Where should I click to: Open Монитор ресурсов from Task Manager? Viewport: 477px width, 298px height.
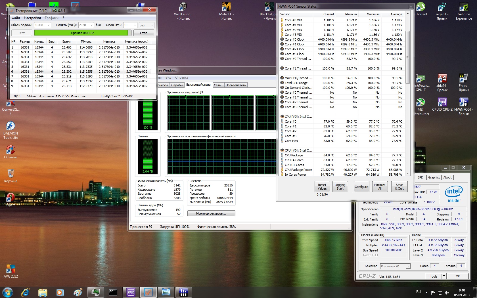click(x=211, y=213)
